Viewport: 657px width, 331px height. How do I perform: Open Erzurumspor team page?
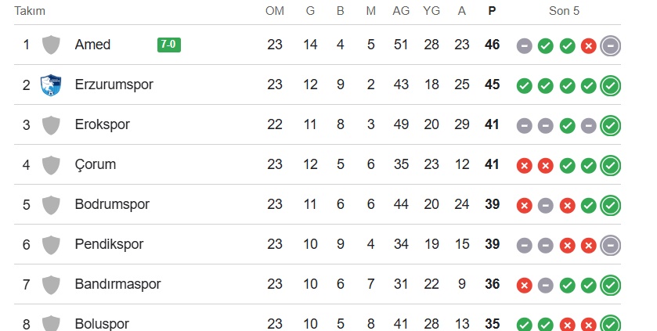[x=114, y=85]
